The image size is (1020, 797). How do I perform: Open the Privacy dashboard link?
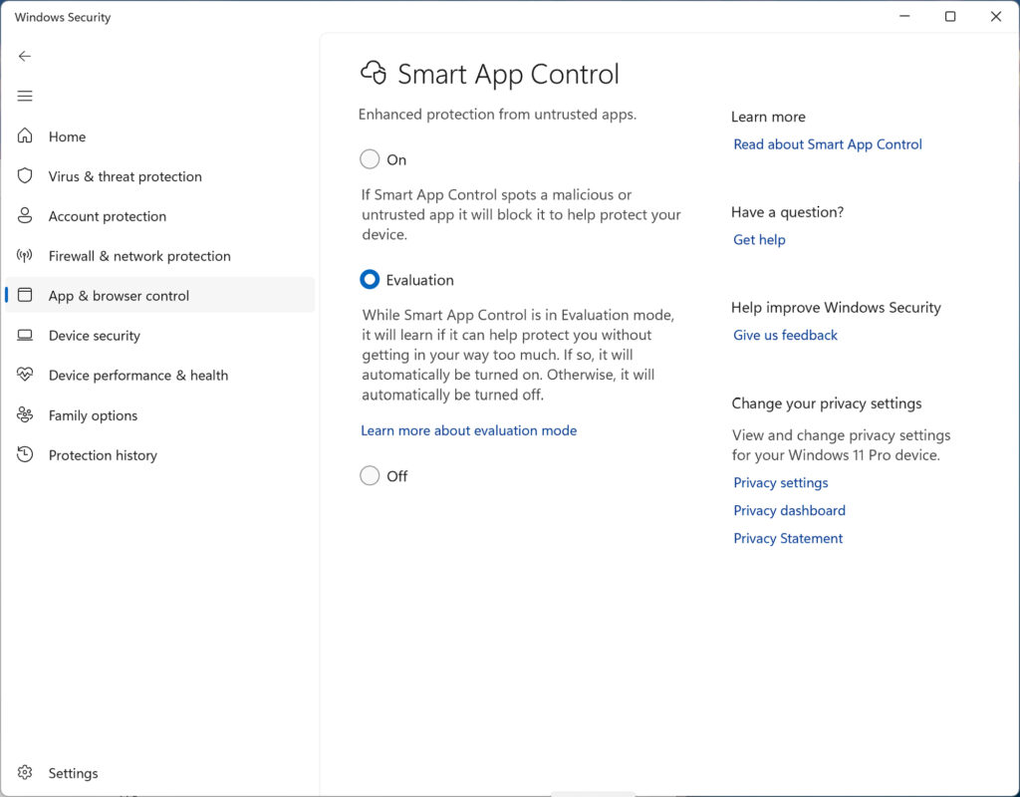(789, 511)
